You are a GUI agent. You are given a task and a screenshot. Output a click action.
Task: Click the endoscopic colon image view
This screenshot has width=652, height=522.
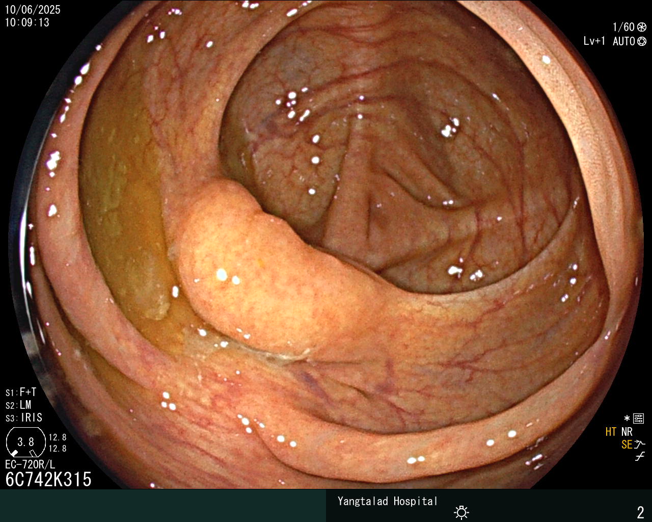[326, 245]
